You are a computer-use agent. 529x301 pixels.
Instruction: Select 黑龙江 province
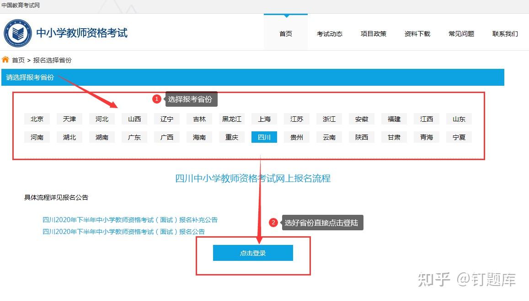pos(232,119)
